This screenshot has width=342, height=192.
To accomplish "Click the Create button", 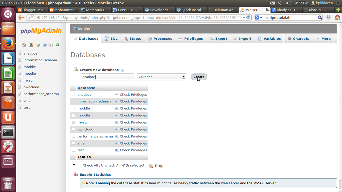I will click(x=199, y=77).
